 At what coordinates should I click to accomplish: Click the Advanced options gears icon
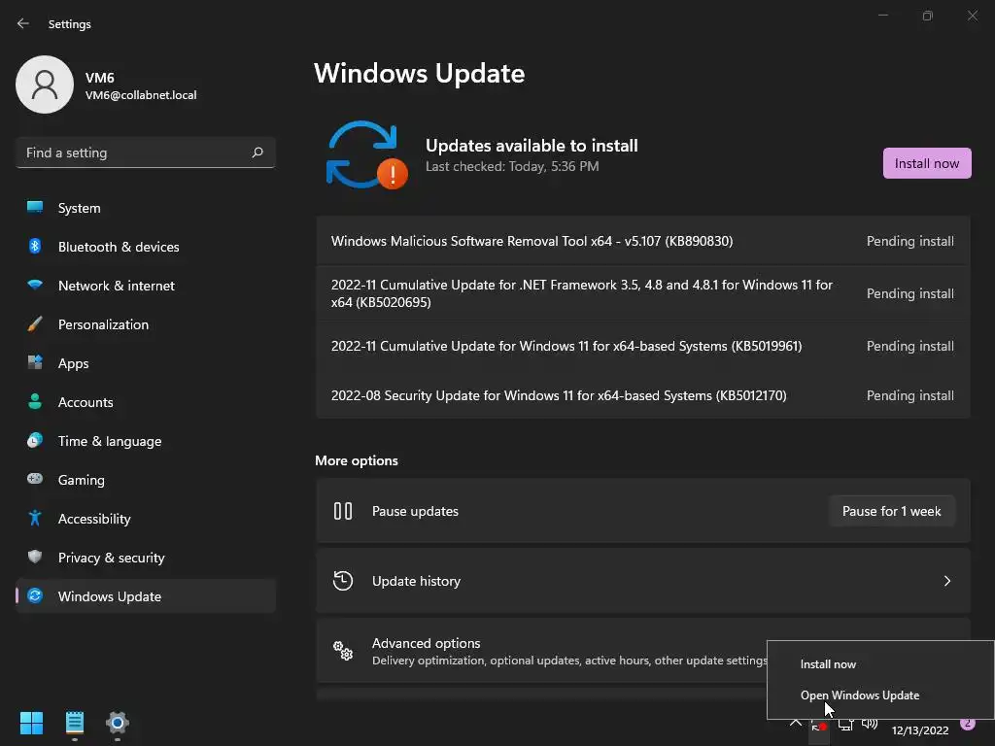(343, 651)
